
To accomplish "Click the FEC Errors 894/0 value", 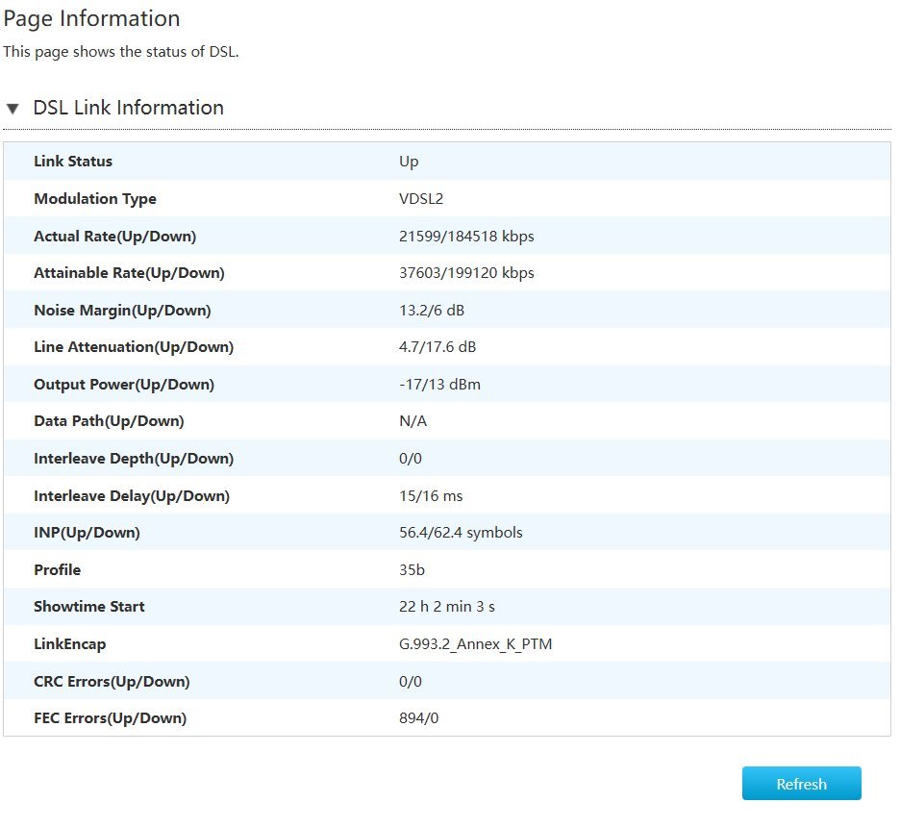I will 420,718.
